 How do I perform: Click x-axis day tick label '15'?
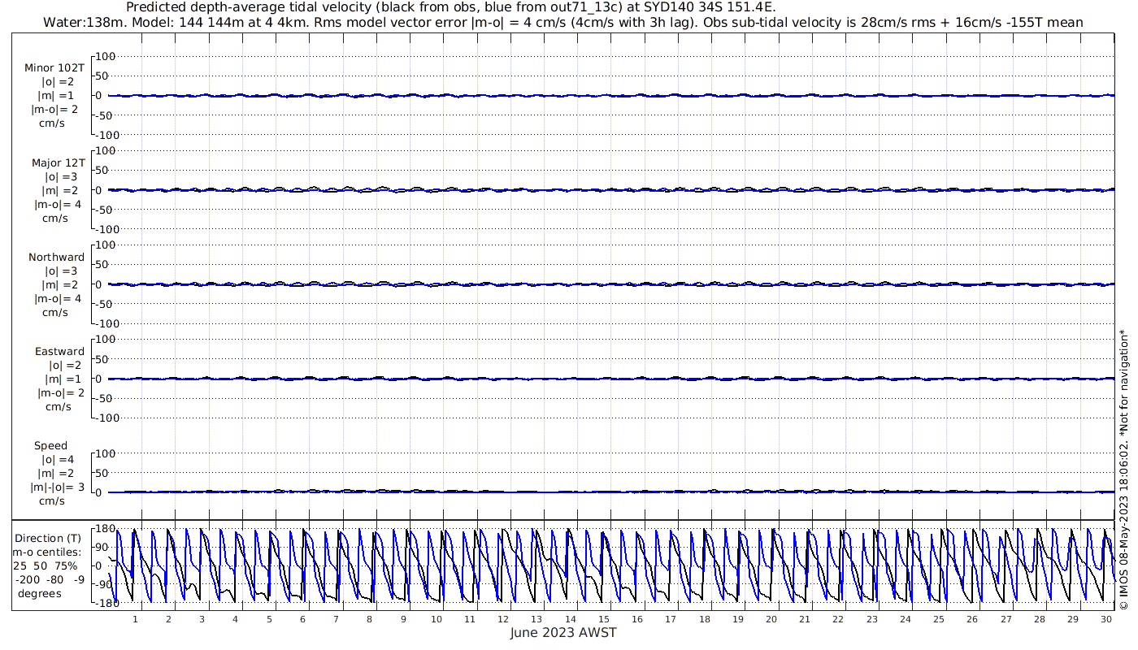[x=604, y=619]
